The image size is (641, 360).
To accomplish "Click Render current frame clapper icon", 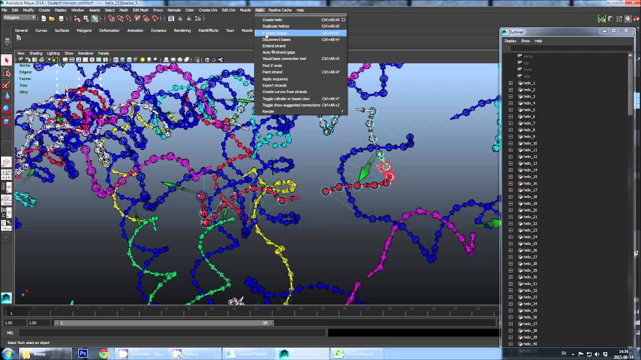I will point(180,18).
